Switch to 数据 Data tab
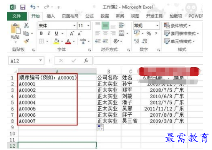 coord(104,16)
